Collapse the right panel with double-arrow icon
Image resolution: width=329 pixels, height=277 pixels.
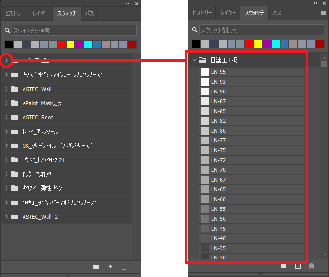[x=315, y=3]
